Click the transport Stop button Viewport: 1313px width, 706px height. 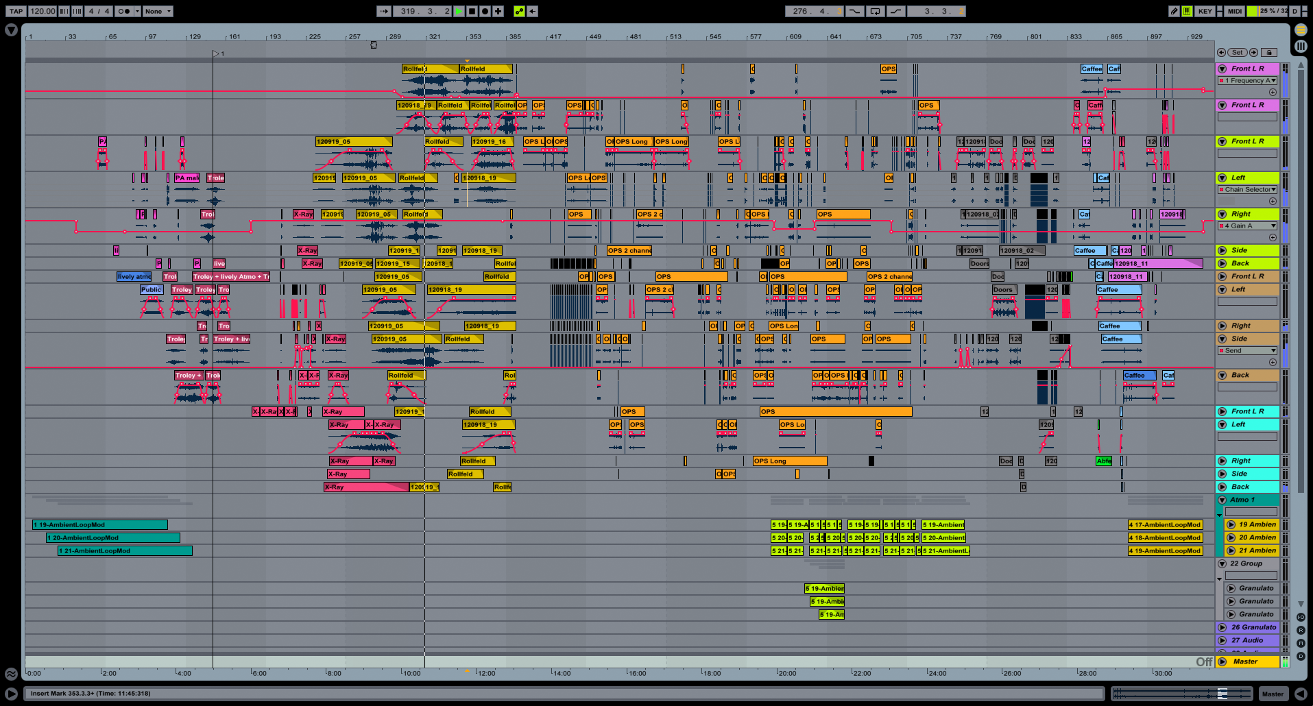coord(472,11)
